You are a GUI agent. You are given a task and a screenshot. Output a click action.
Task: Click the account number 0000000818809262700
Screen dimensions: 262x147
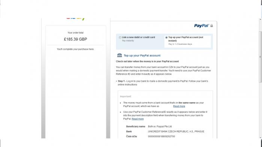(x=161, y=136)
